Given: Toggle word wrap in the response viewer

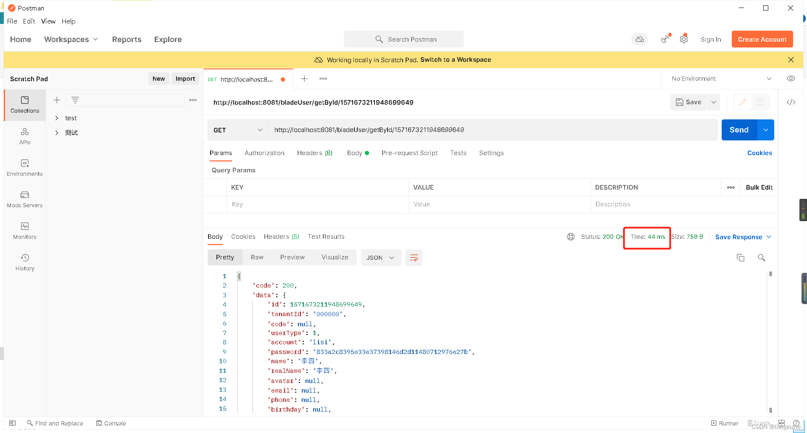Looking at the screenshot, I should coord(414,257).
